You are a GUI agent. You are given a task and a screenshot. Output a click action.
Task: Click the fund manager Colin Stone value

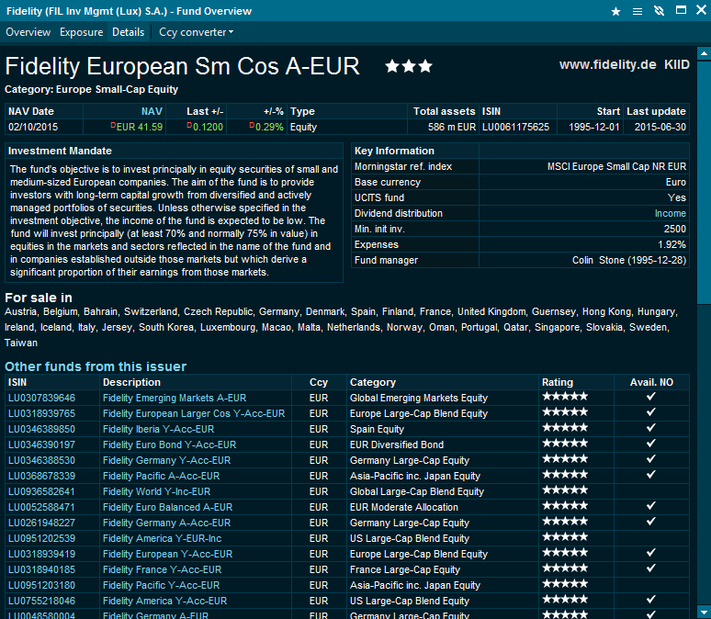point(629,260)
